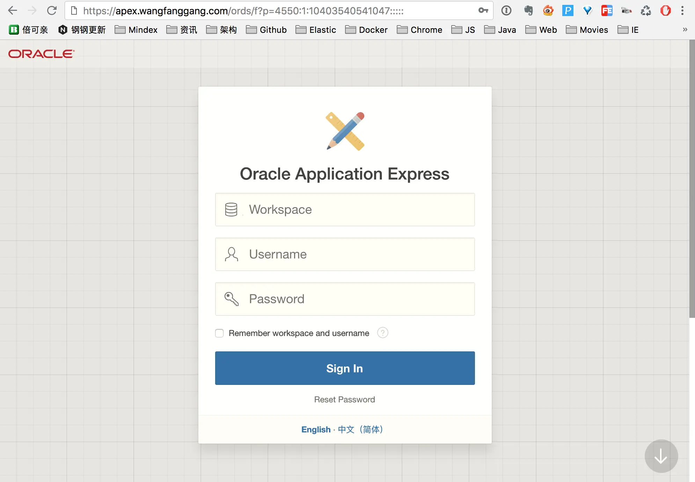The image size is (695, 482).
Task: Click the blue P extension icon
Action: click(568, 10)
